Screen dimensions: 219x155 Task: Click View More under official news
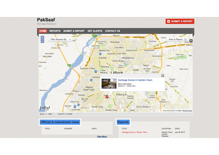coord(102,136)
